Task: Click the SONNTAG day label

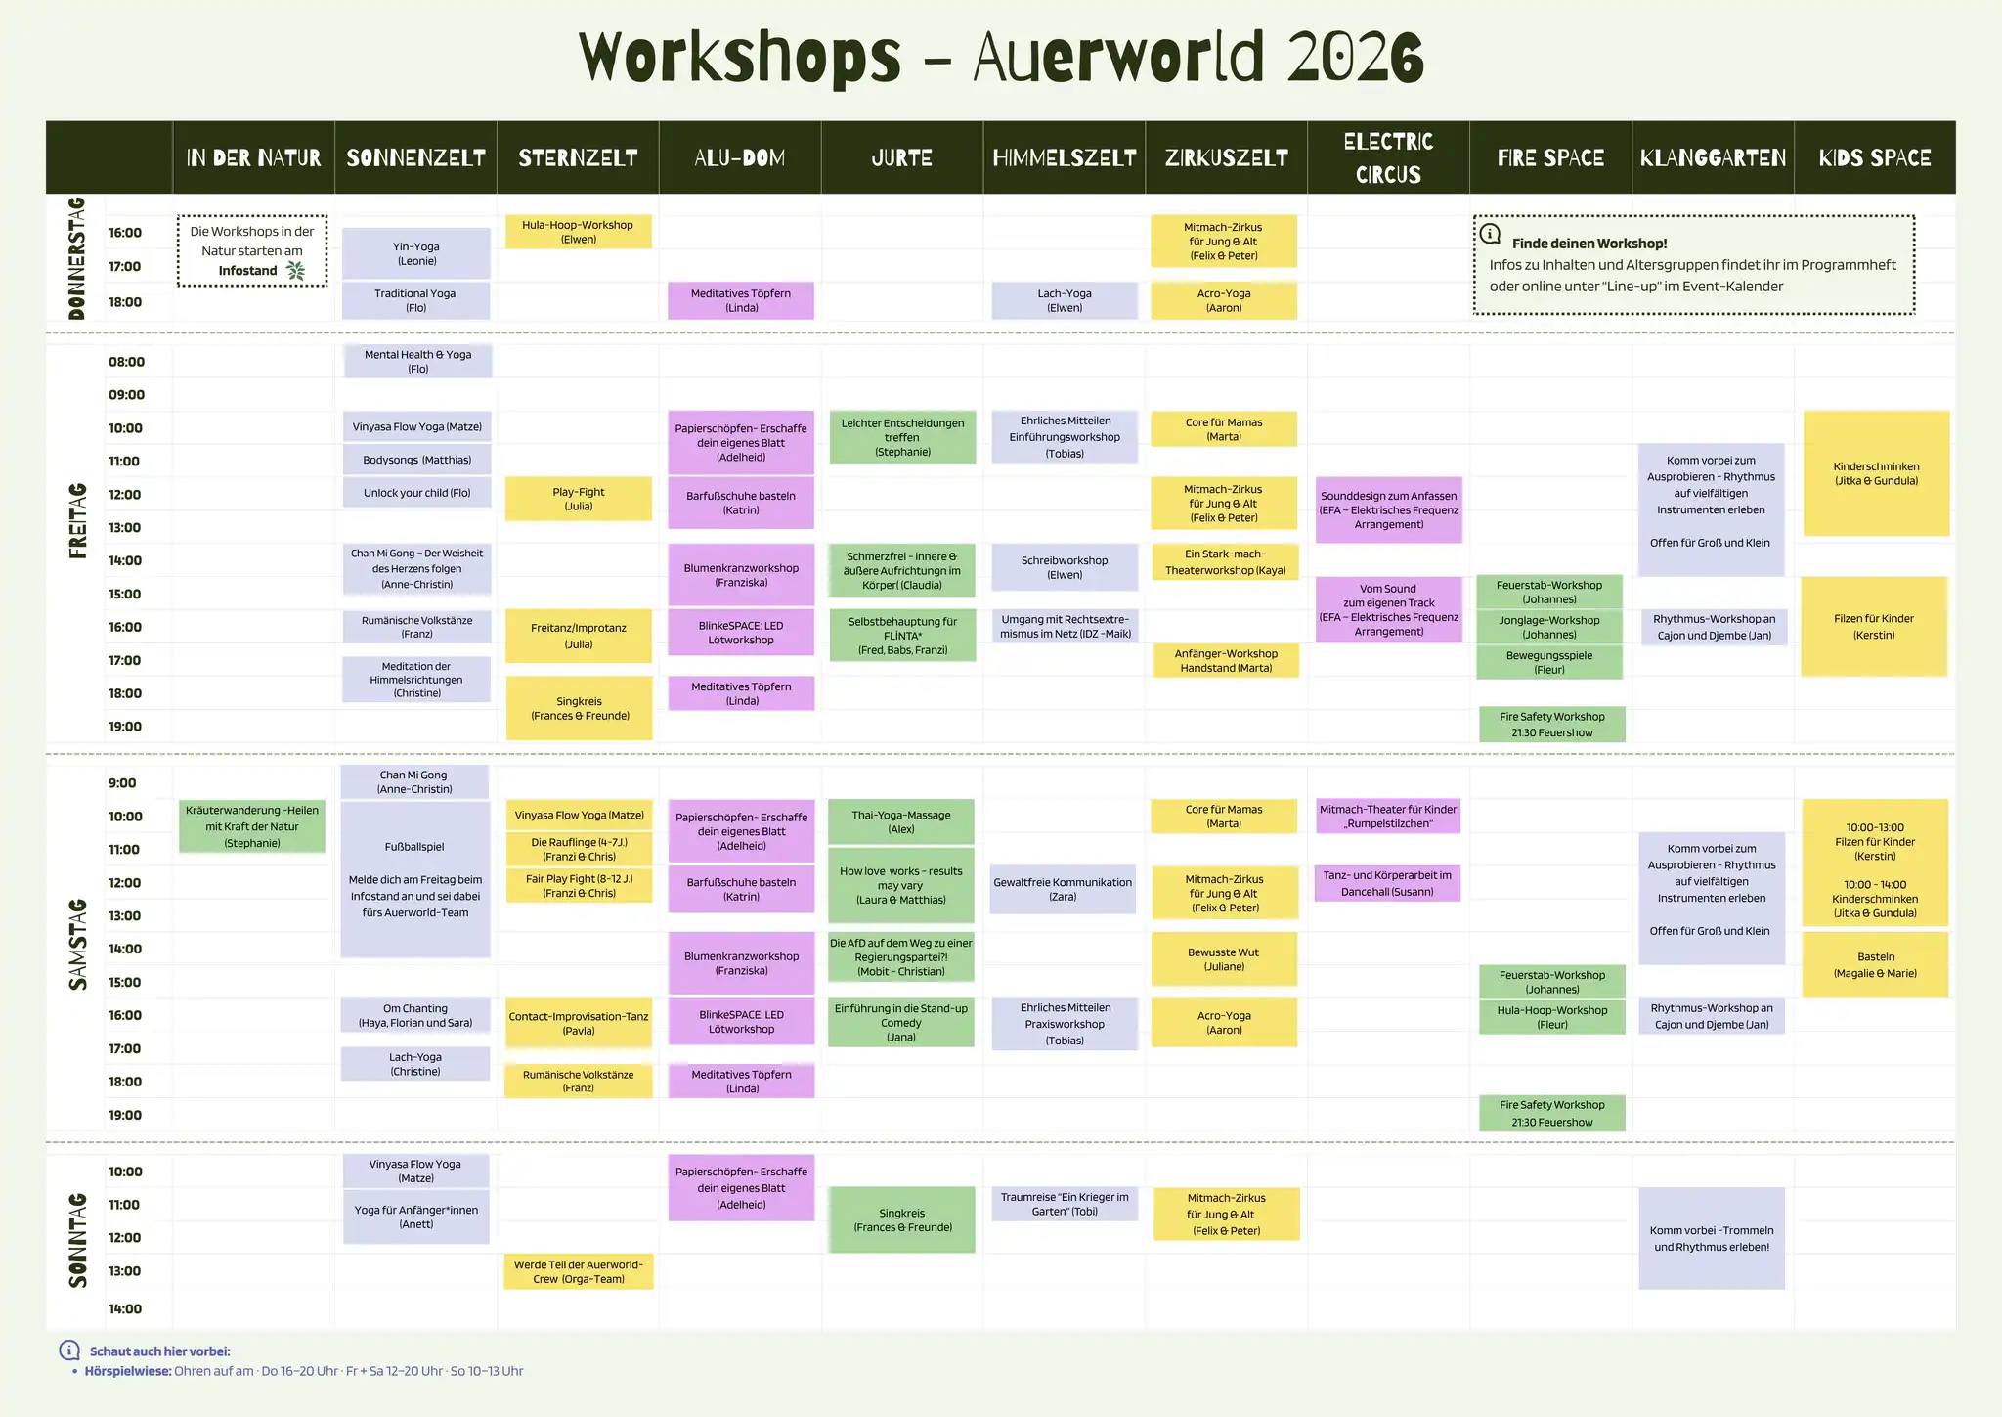Action: coord(78,1240)
